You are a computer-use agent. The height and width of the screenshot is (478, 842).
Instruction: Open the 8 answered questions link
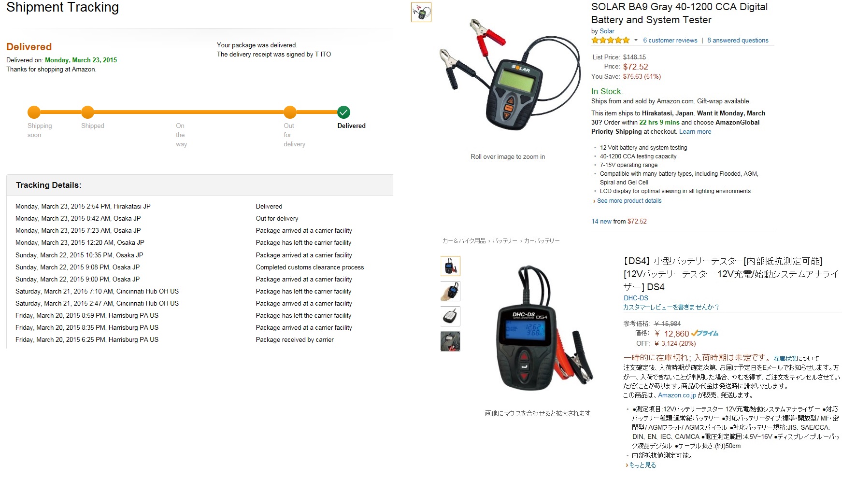point(738,41)
